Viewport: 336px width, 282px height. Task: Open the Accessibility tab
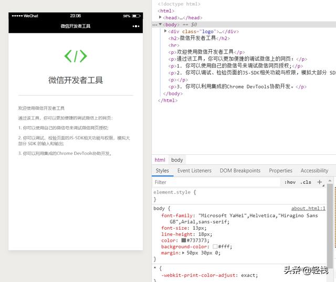pos(314,171)
